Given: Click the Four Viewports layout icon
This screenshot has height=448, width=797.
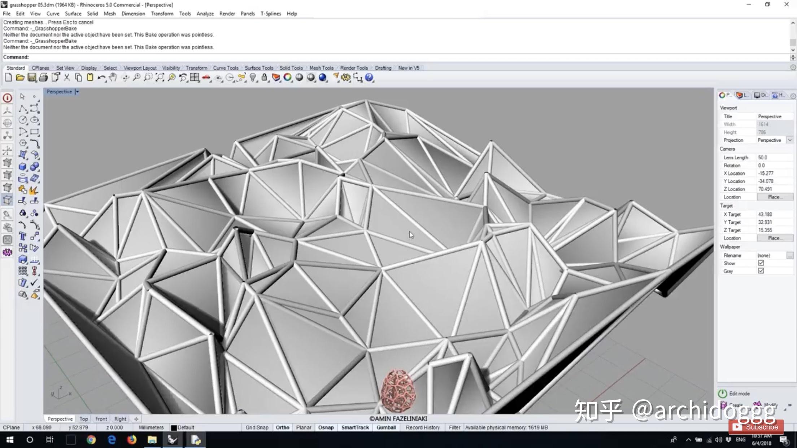Looking at the screenshot, I should click(x=195, y=78).
